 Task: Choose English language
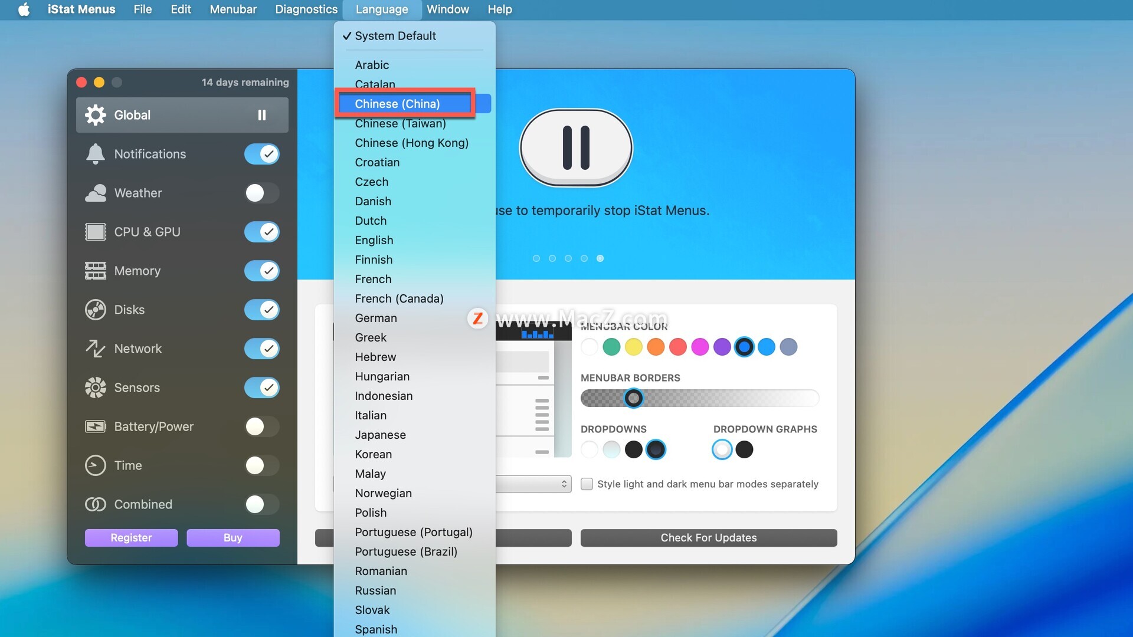[414, 240]
